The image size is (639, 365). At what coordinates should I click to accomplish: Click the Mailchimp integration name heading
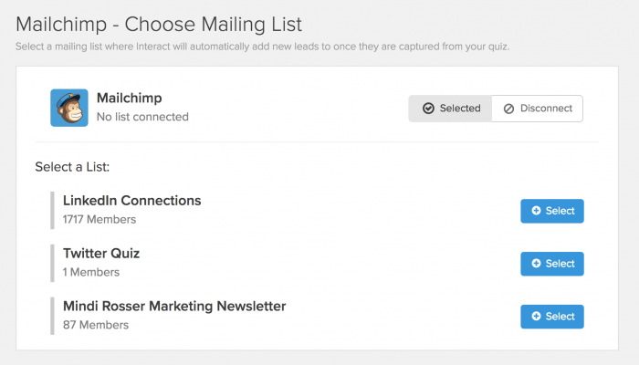130,99
